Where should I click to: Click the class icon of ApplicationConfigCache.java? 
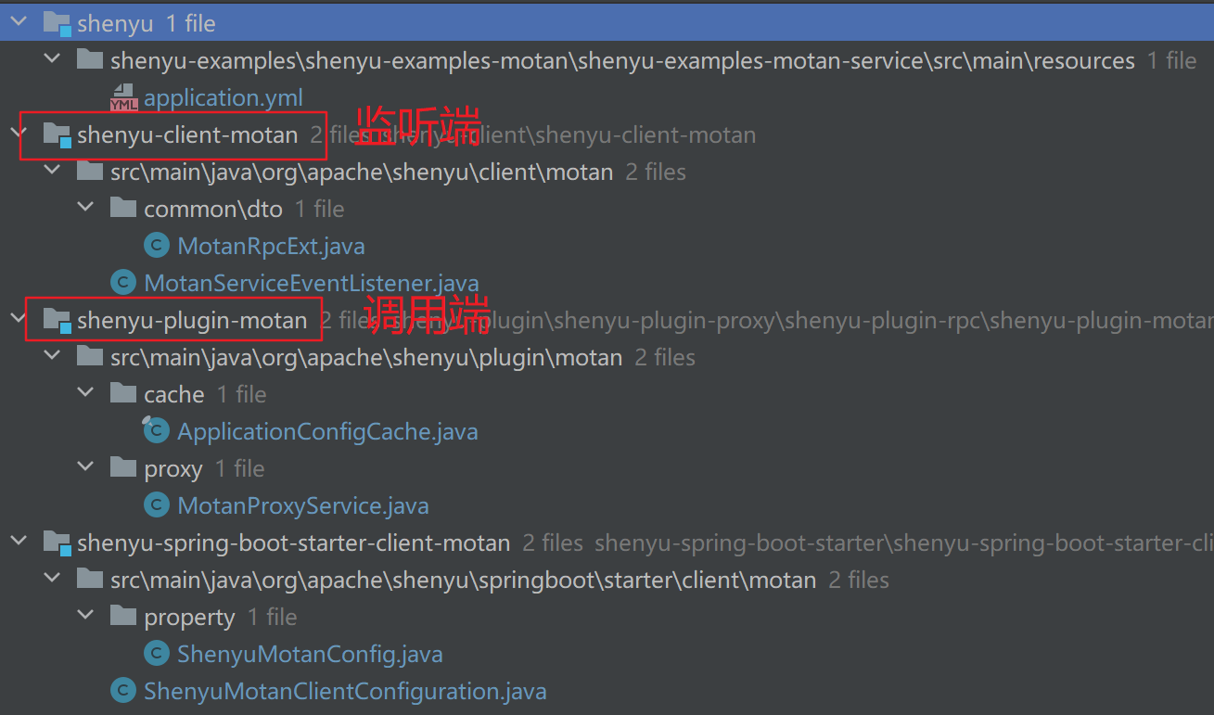click(157, 431)
